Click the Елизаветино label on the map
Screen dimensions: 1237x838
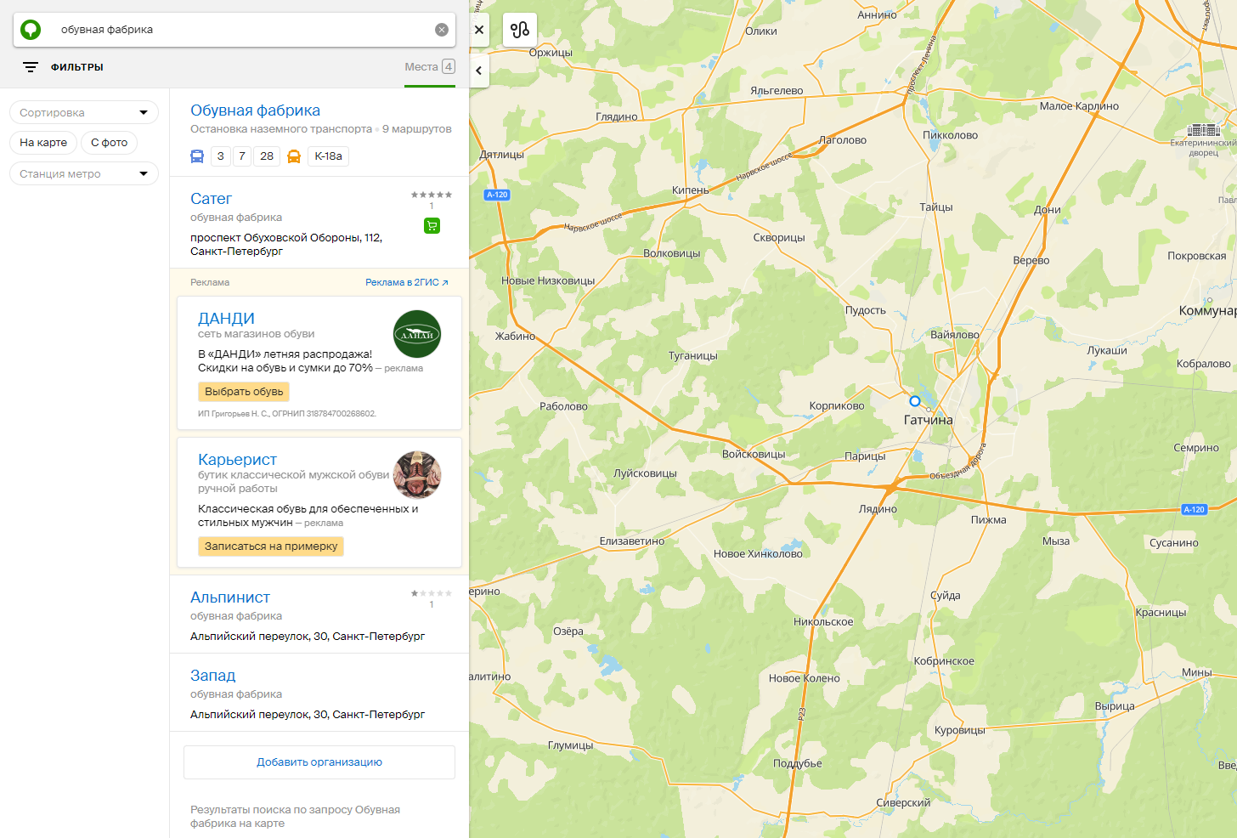(632, 541)
